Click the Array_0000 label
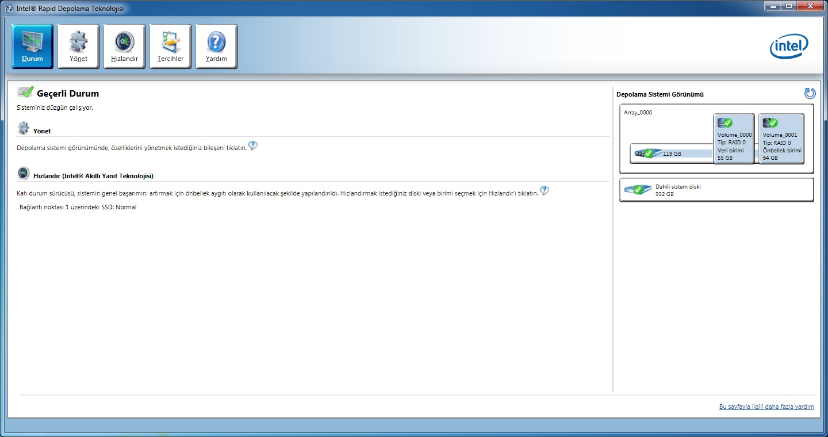Viewport: 828px width, 437px height. click(x=638, y=113)
